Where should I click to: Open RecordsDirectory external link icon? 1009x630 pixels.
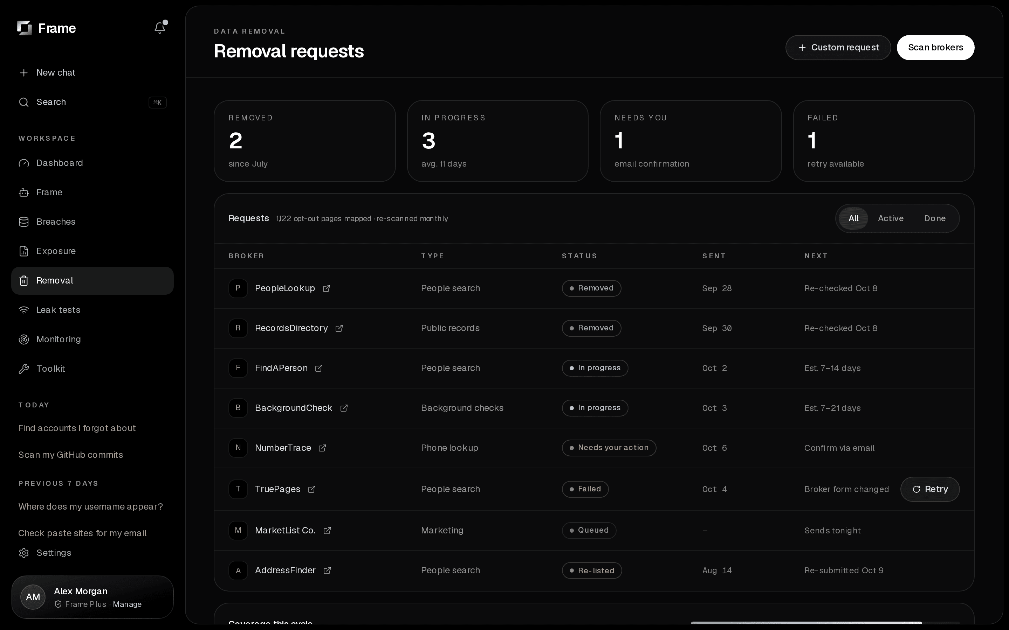coord(339,328)
